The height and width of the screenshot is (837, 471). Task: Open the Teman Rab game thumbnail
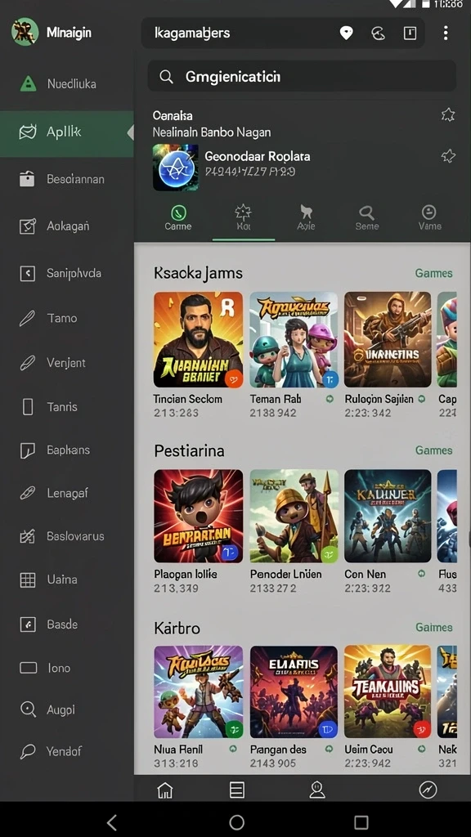294,339
